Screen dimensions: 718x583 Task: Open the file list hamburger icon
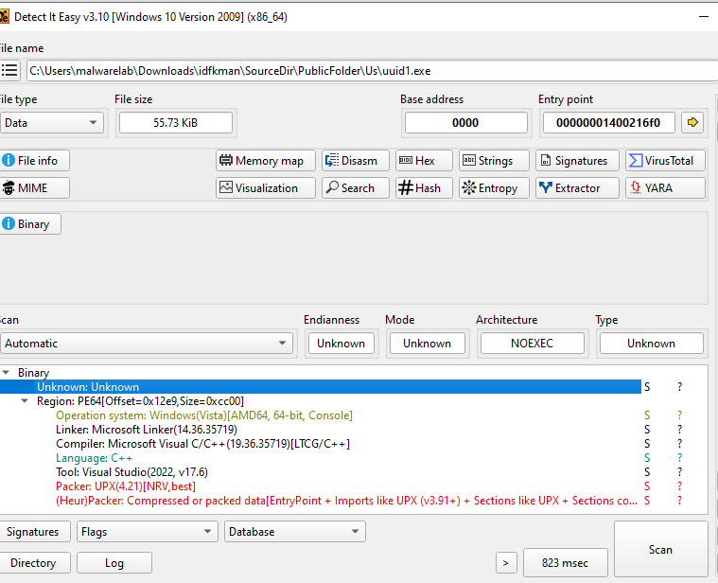click(9, 70)
